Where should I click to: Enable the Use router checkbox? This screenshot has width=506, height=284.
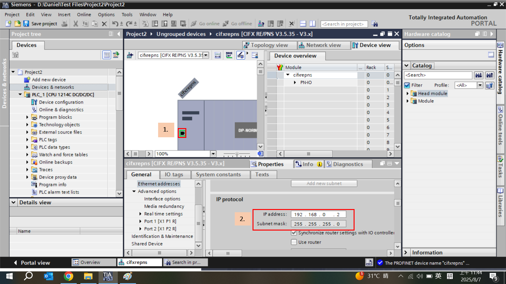pyautogui.click(x=294, y=242)
